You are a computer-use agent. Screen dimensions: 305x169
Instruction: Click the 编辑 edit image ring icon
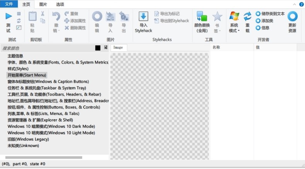[97, 16]
